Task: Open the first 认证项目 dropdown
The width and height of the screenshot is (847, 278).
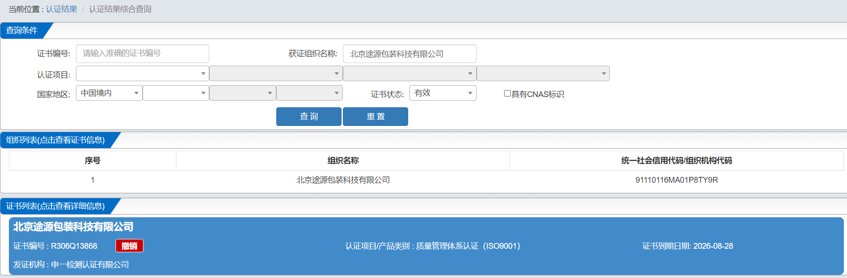Action: 143,74
